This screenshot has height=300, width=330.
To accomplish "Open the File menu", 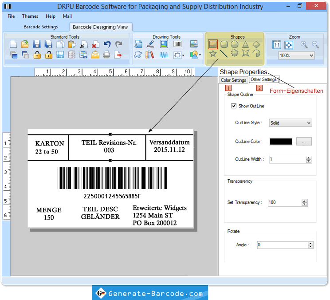I will tap(11, 16).
